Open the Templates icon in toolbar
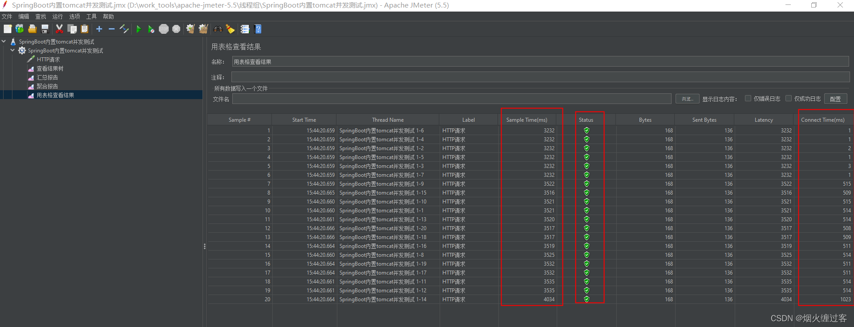854x327 pixels. coord(20,29)
